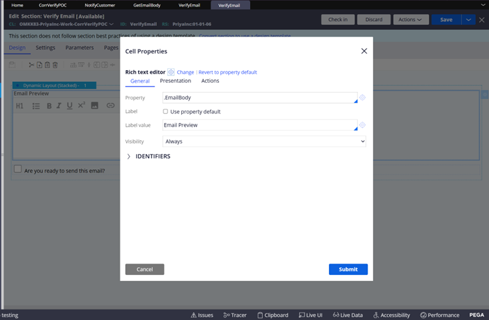Close the section editor with X
The width and height of the screenshot is (489, 320).
point(482,20)
